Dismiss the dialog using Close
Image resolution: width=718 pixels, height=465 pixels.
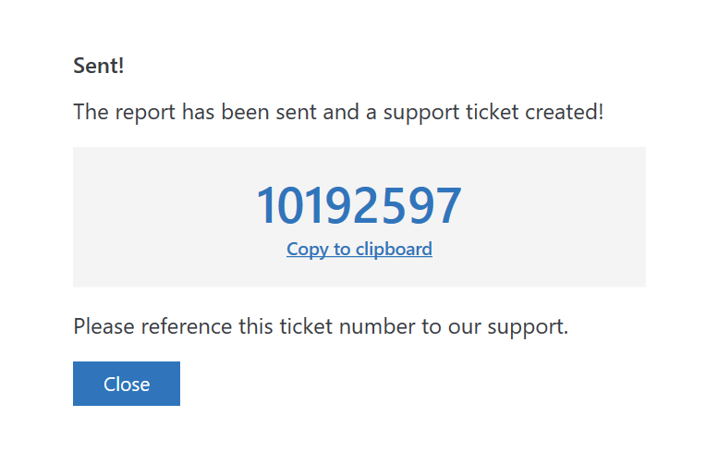[127, 384]
